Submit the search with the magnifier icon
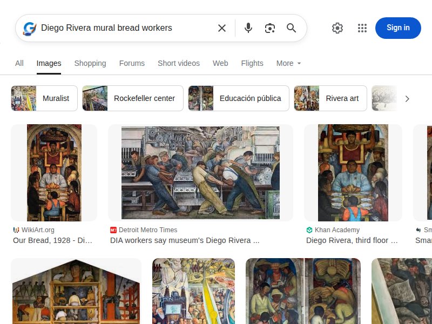This screenshot has height=324, width=432. point(292,28)
